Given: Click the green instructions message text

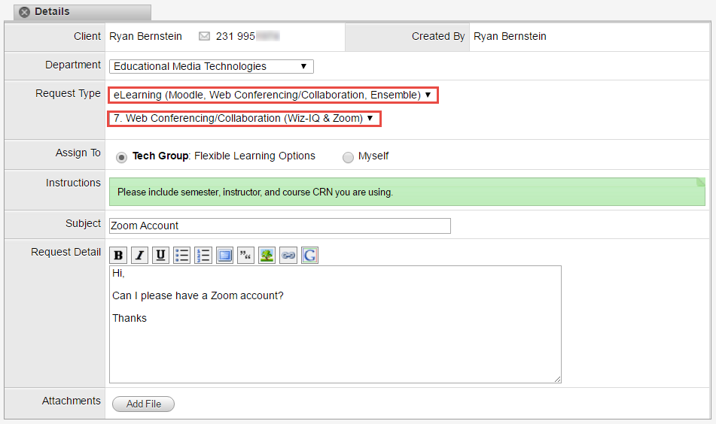Looking at the screenshot, I should (254, 192).
